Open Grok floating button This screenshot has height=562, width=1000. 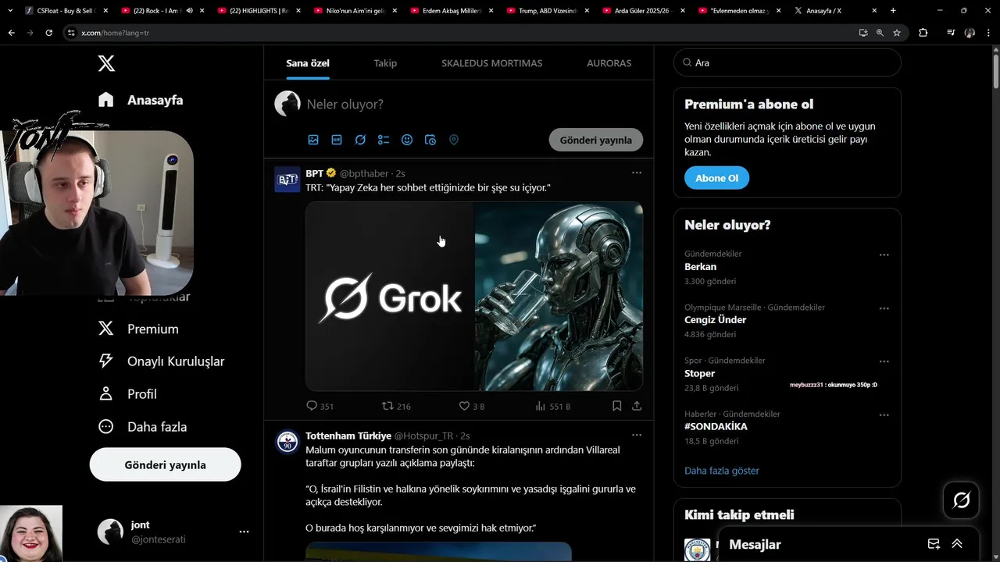click(962, 500)
